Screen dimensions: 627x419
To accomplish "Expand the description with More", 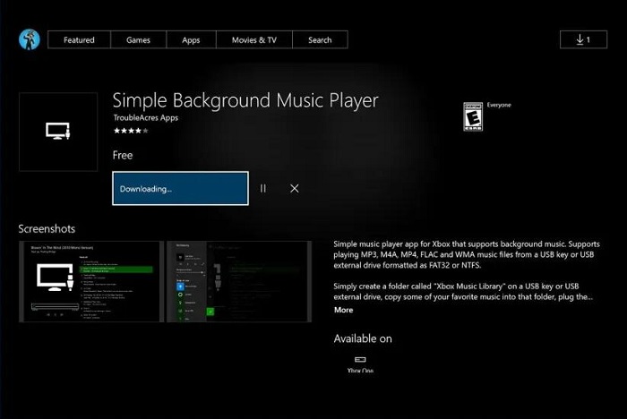I will pyautogui.click(x=343, y=310).
